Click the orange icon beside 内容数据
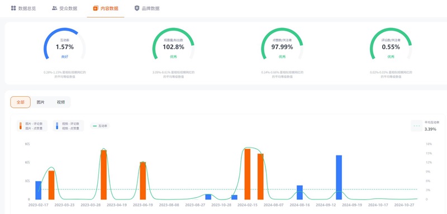This screenshot has height=214, width=447. [96, 8]
